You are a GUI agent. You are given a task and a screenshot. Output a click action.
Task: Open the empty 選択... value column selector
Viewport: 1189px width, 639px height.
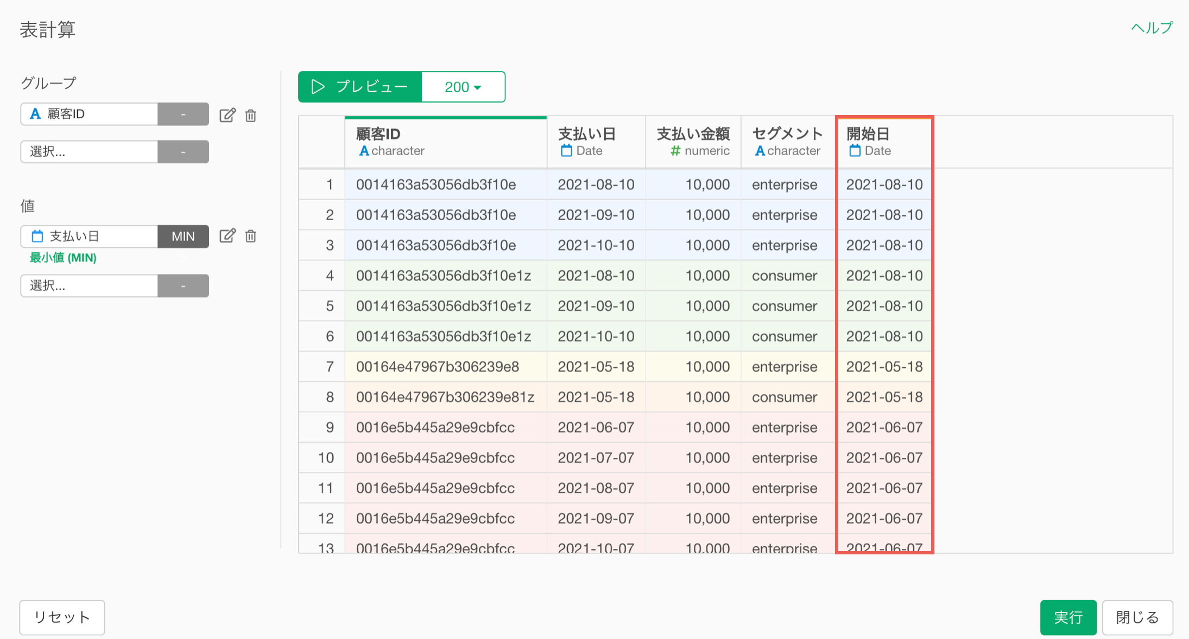pyautogui.click(x=90, y=286)
